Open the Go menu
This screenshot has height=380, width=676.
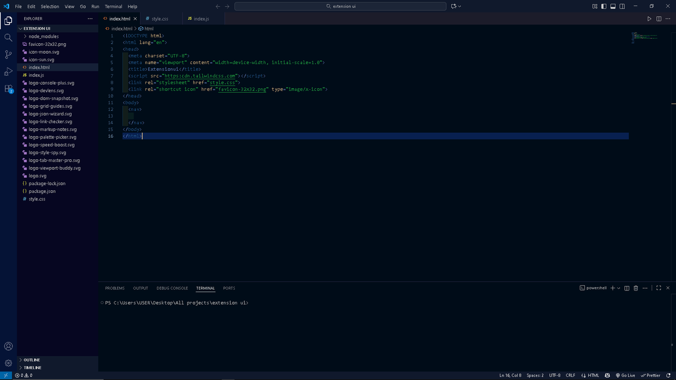pos(83,6)
